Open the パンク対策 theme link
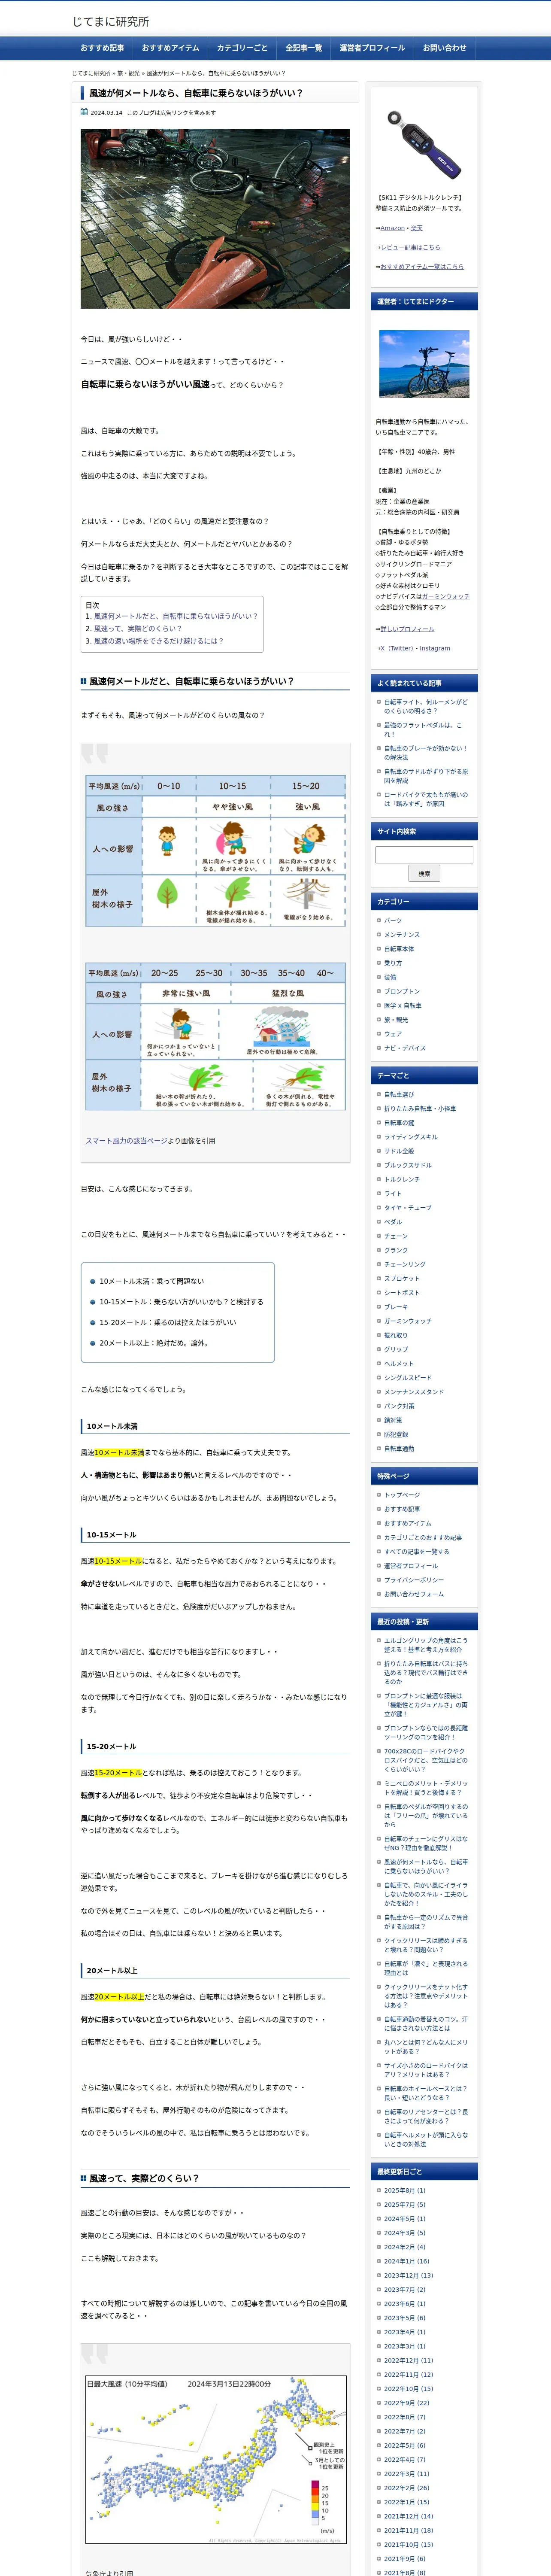 [x=399, y=1406]
